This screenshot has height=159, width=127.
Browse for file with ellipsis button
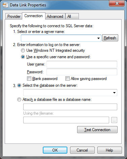[114, 120]
